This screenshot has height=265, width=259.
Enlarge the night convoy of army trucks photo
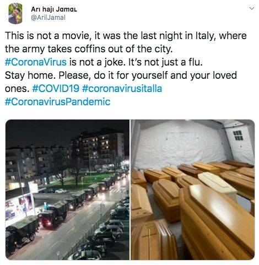click(67, 190)
